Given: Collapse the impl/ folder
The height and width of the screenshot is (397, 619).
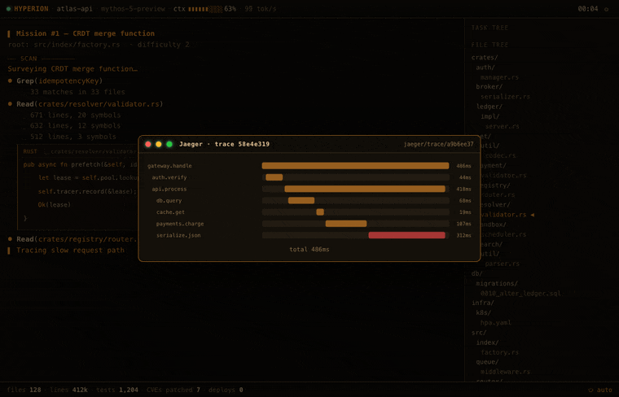Looking at the screenshot, I should tap(490, 116).
